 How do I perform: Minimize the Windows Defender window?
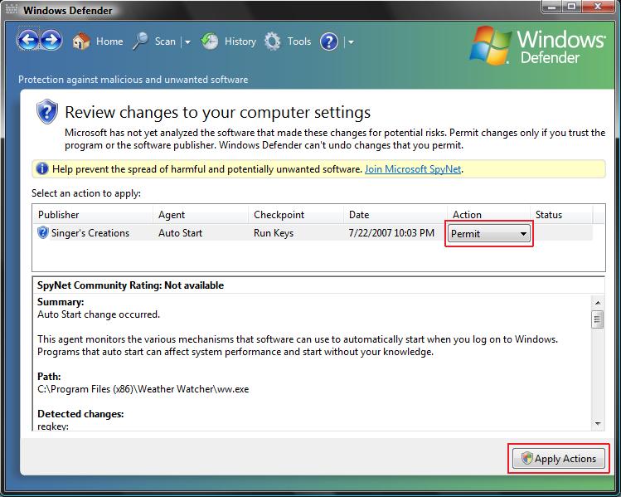551,7
